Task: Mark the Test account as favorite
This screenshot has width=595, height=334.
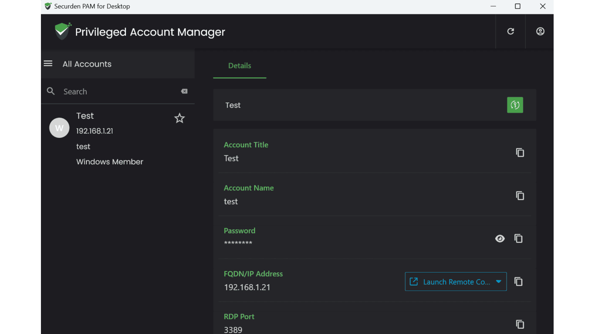Action: [x=179, y=118]
